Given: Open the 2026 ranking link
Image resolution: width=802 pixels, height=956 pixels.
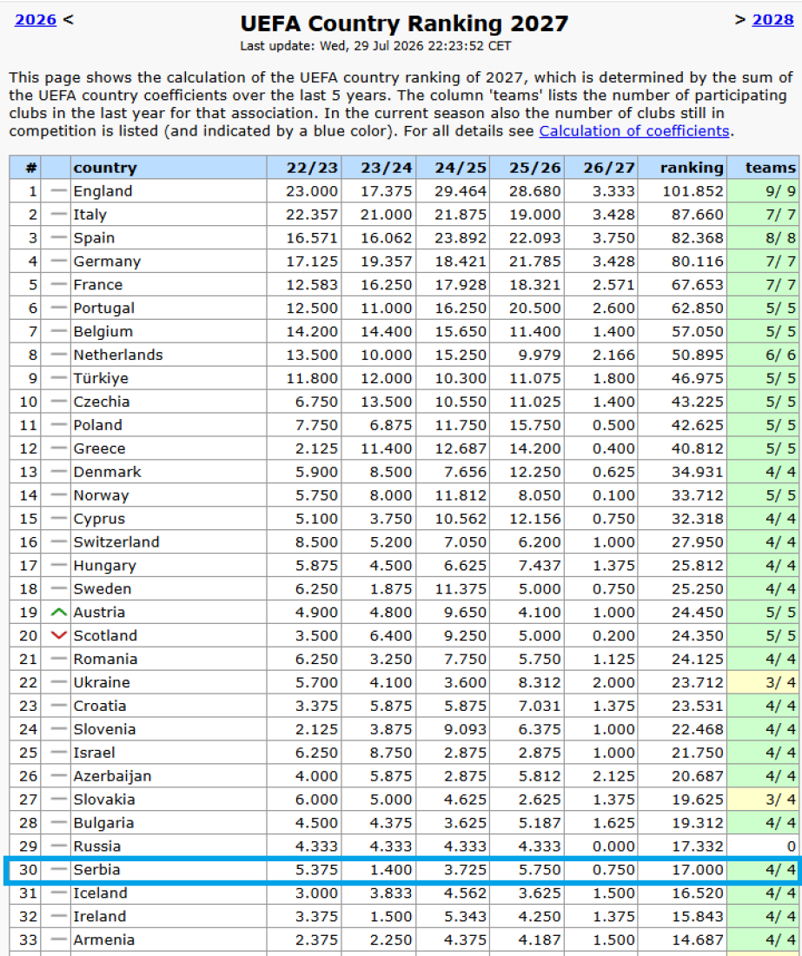Looking at the screenshot, I should click(36, 19).
